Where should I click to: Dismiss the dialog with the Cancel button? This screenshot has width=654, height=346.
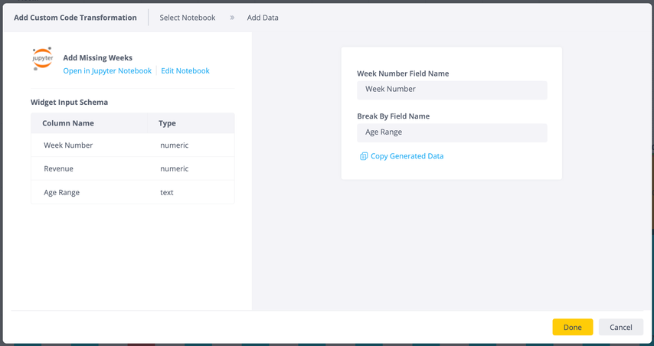pos(620,327)
